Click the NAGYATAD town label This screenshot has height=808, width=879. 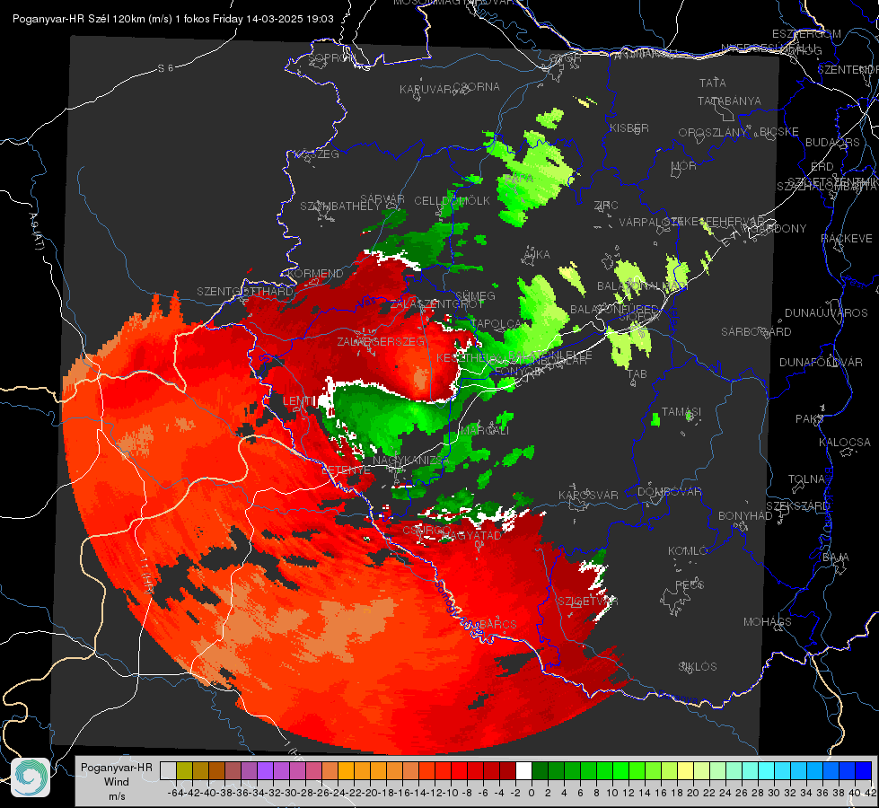click(470, 535)
